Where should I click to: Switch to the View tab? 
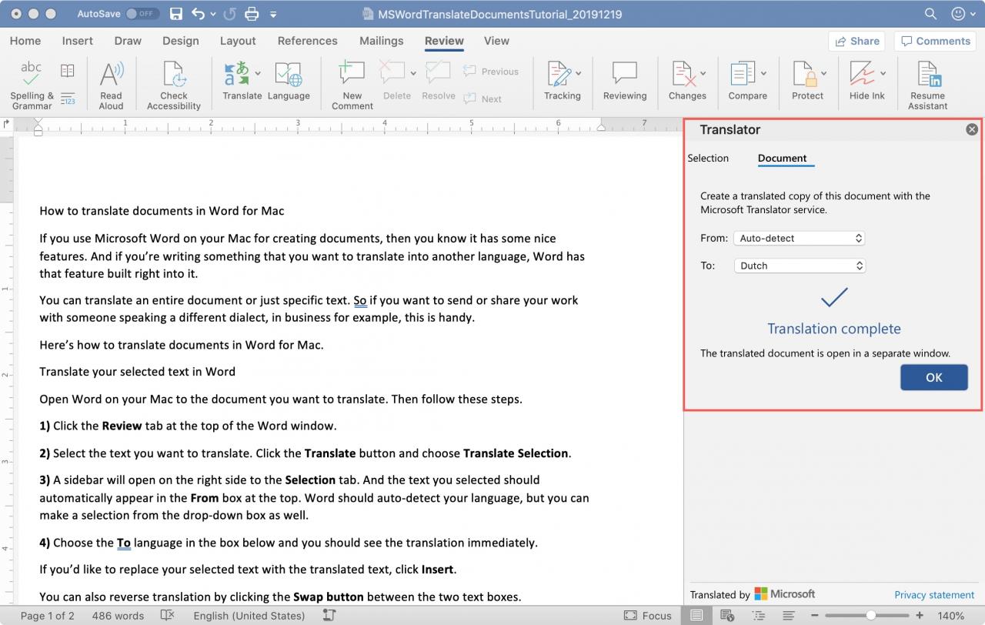496,41
